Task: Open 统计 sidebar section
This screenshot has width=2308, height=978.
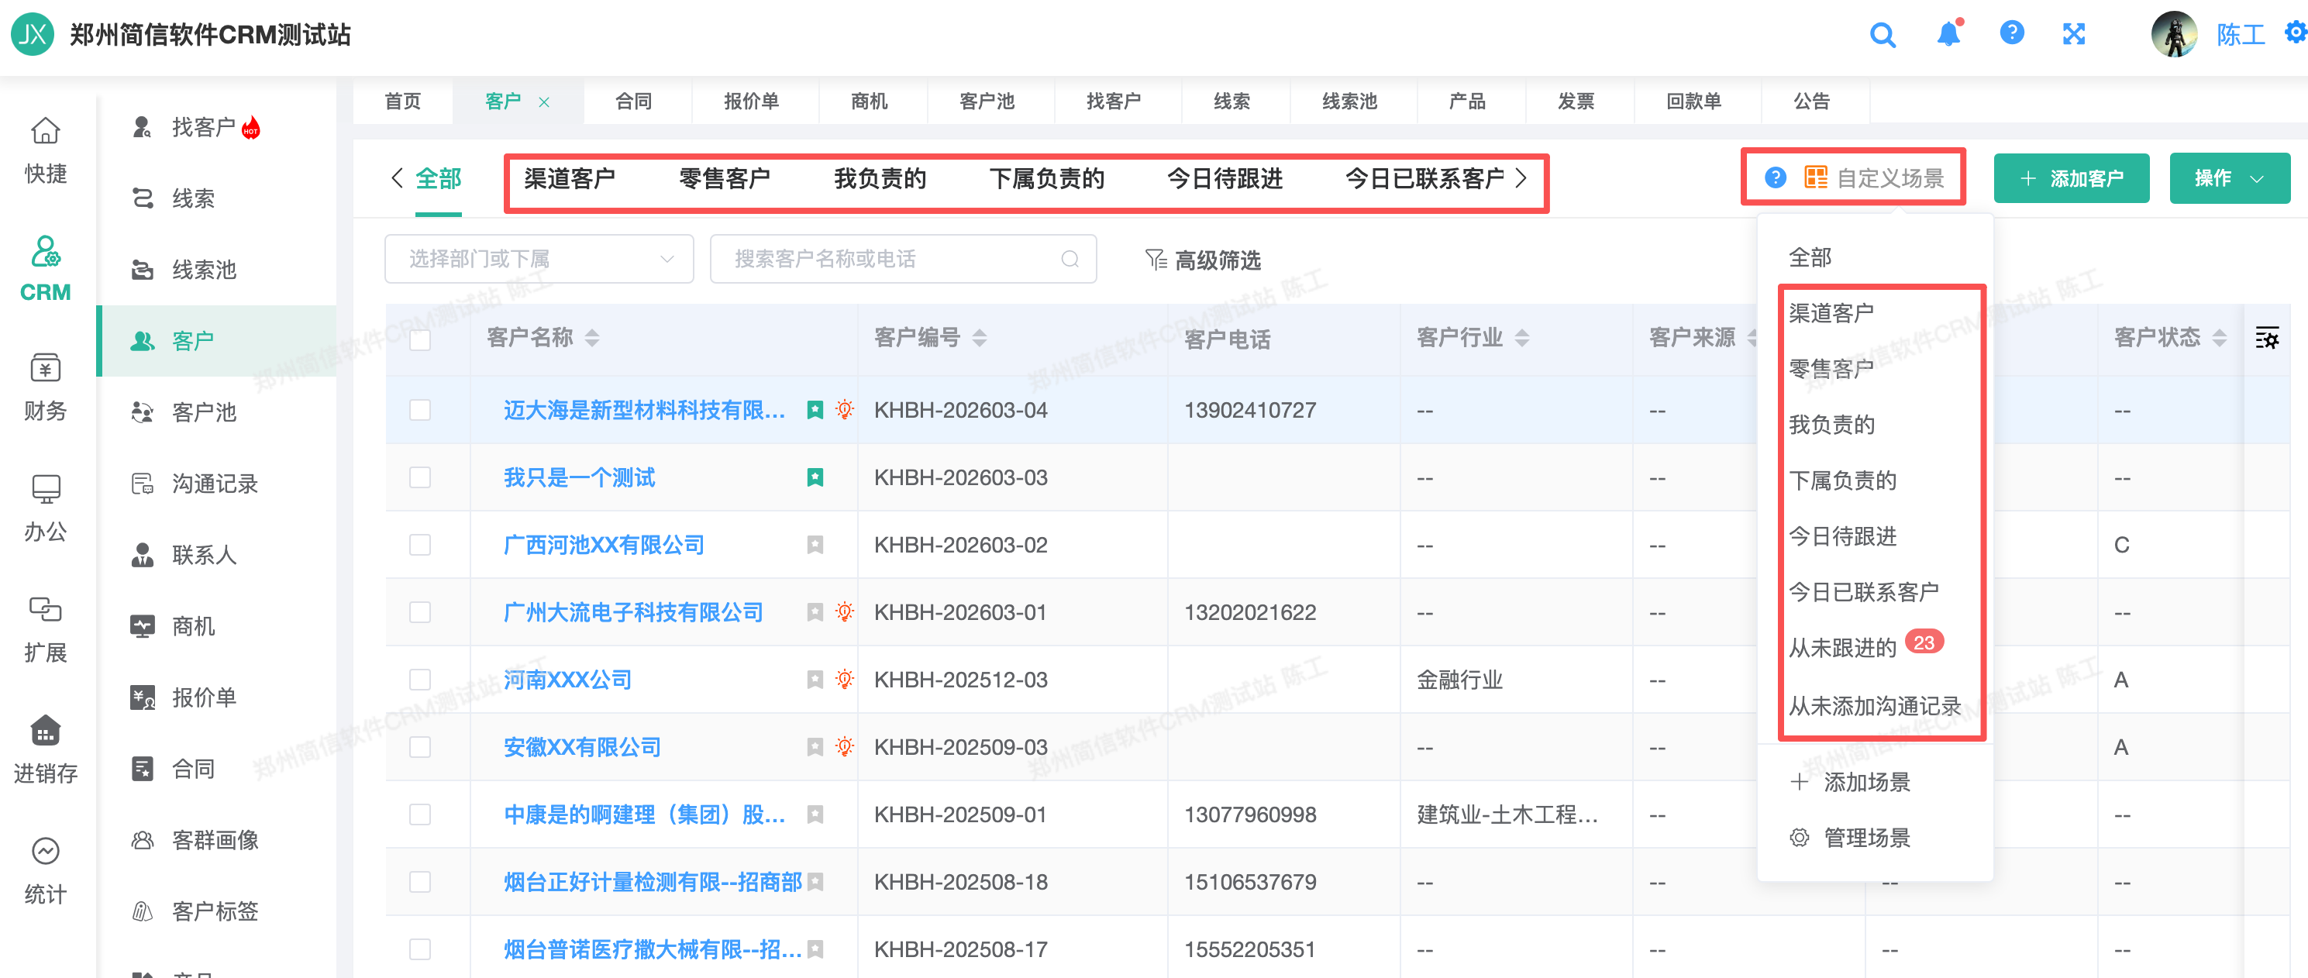Action: coord(46,871)
